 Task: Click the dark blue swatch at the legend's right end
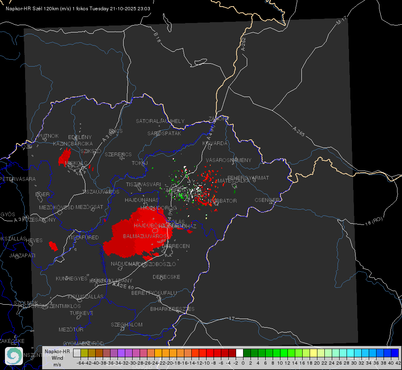click(x=395, y=353)
